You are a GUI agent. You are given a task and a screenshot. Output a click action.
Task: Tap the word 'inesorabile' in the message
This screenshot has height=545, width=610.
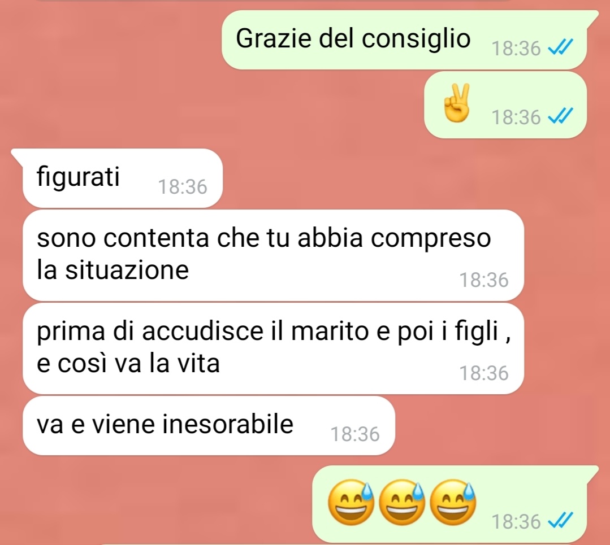click(x=228, y=424)
